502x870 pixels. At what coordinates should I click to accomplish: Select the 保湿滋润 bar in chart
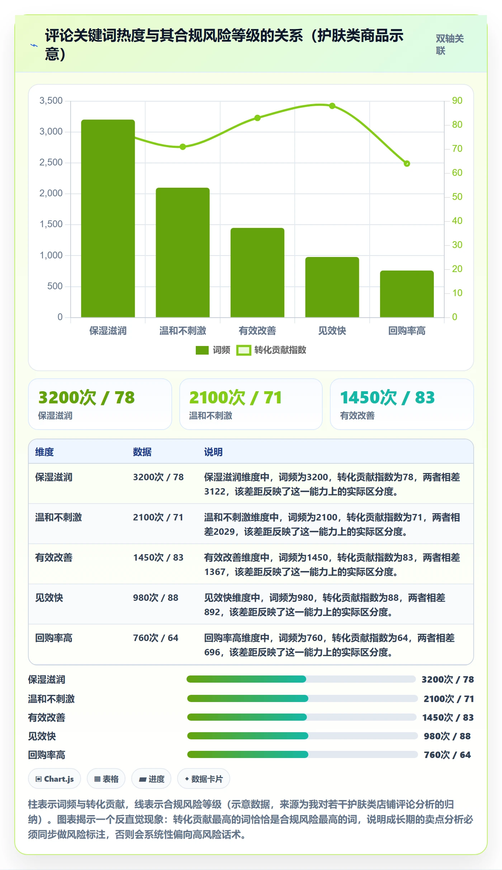tap(108, 218)
